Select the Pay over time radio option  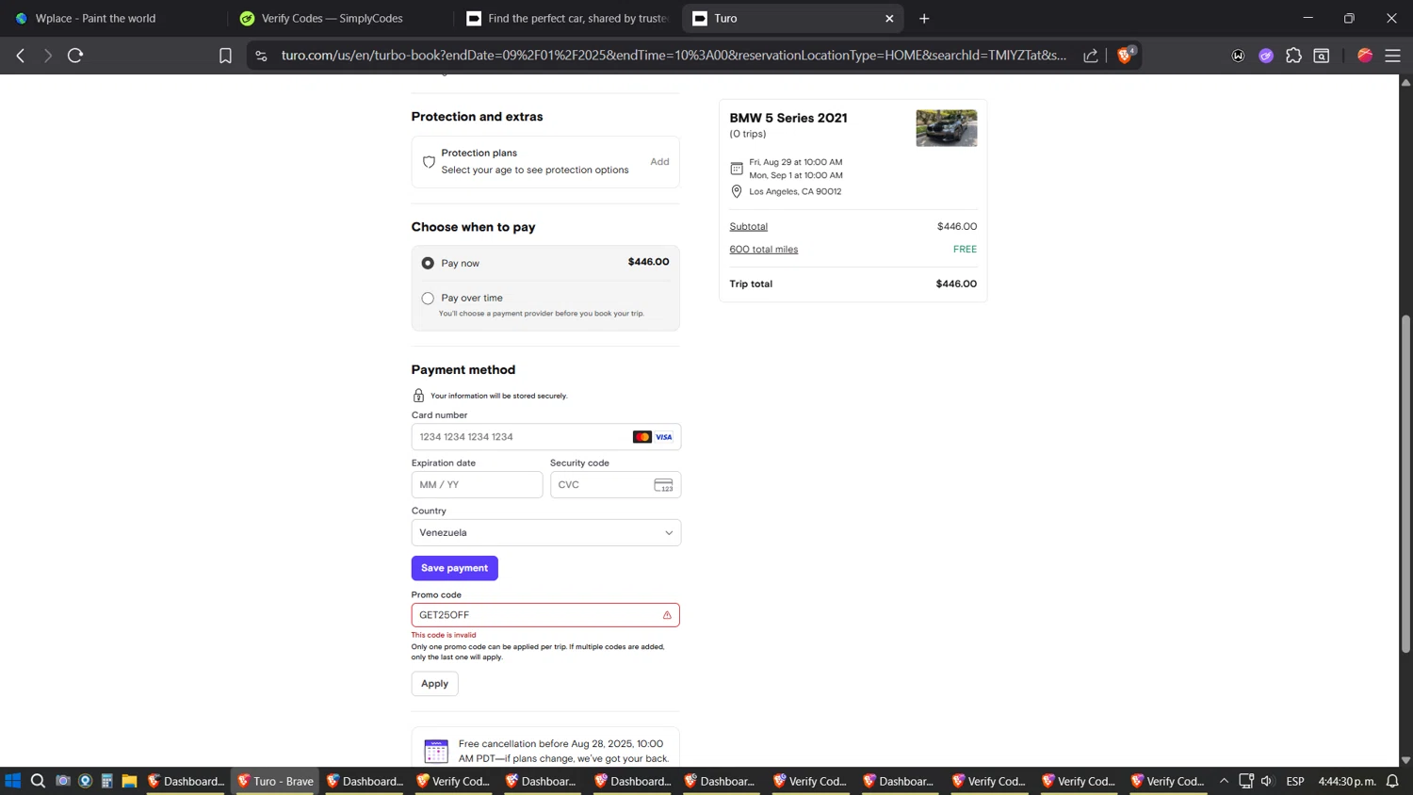point(428,298)
